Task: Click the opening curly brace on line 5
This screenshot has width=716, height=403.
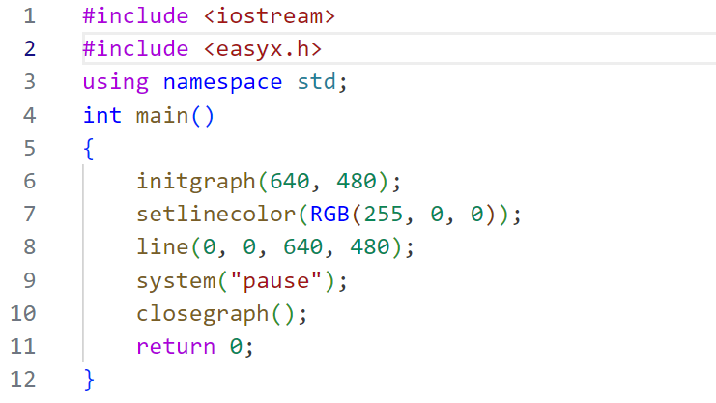Action: pos(89,149)
